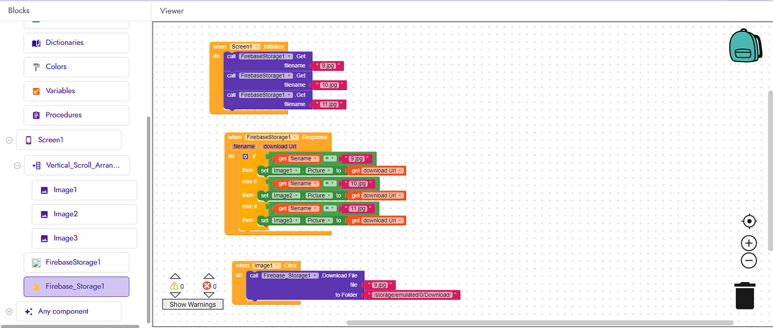Image resolution: width=773 pixels, height=328 pixels.
Task: Zoom in with the plus icon
Action: (x=749, y=243)
